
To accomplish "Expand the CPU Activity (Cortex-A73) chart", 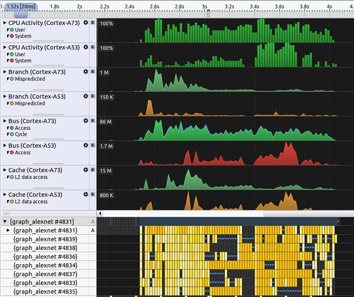I will 5,23.
